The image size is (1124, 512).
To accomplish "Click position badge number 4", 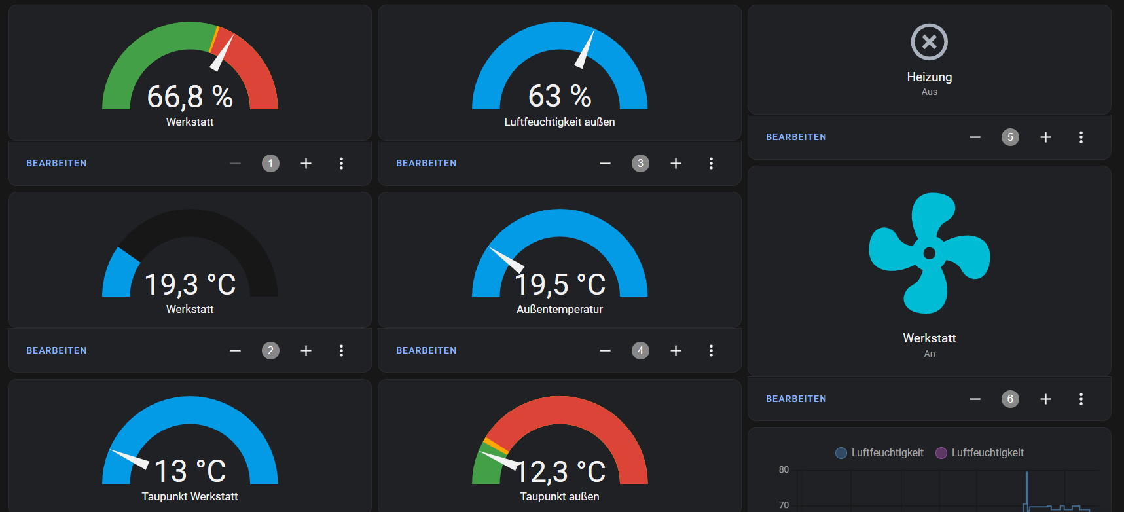I will (x=640, y=350).
